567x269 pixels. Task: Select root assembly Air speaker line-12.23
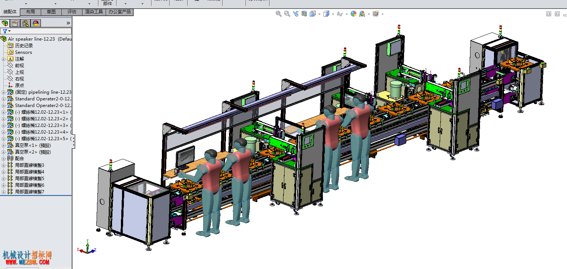point(36,39)
